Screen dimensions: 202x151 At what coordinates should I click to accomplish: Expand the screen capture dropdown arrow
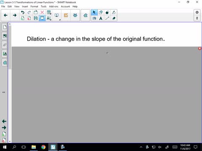coord(60,20)
